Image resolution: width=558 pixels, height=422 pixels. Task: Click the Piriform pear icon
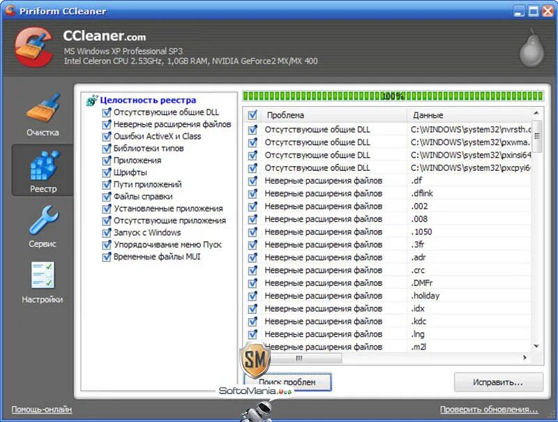[532, 47]
